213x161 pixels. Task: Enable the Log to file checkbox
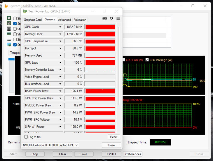[26, 137]
